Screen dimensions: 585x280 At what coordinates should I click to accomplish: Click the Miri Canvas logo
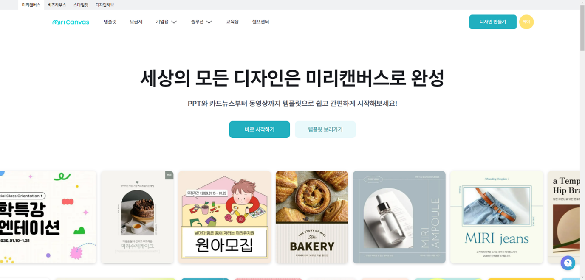71,22
